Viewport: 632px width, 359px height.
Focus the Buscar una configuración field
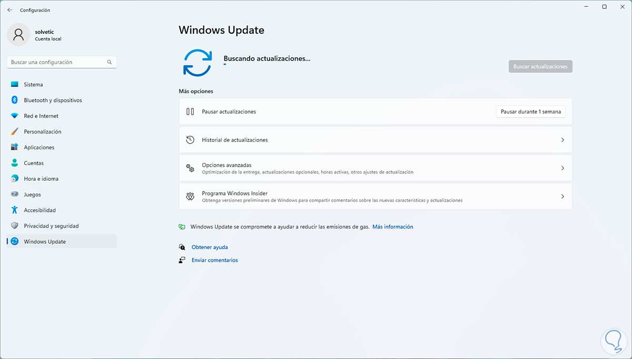[x=62, y=62]
